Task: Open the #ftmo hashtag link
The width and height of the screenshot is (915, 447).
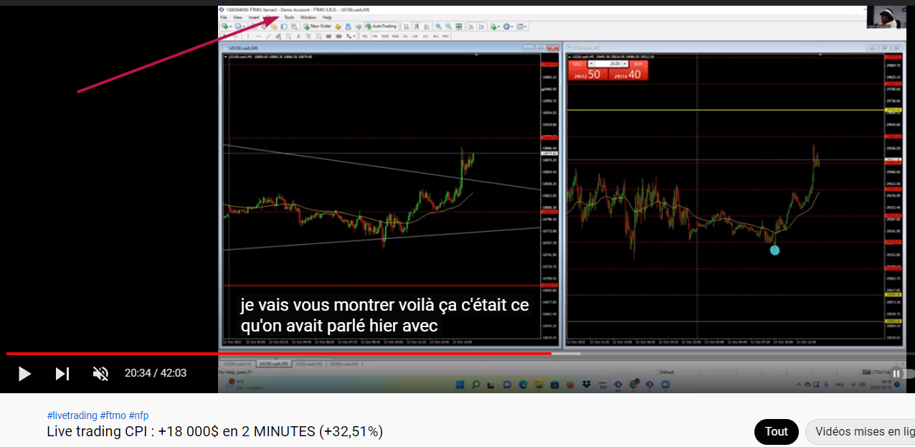Action: tap(113, 415)
